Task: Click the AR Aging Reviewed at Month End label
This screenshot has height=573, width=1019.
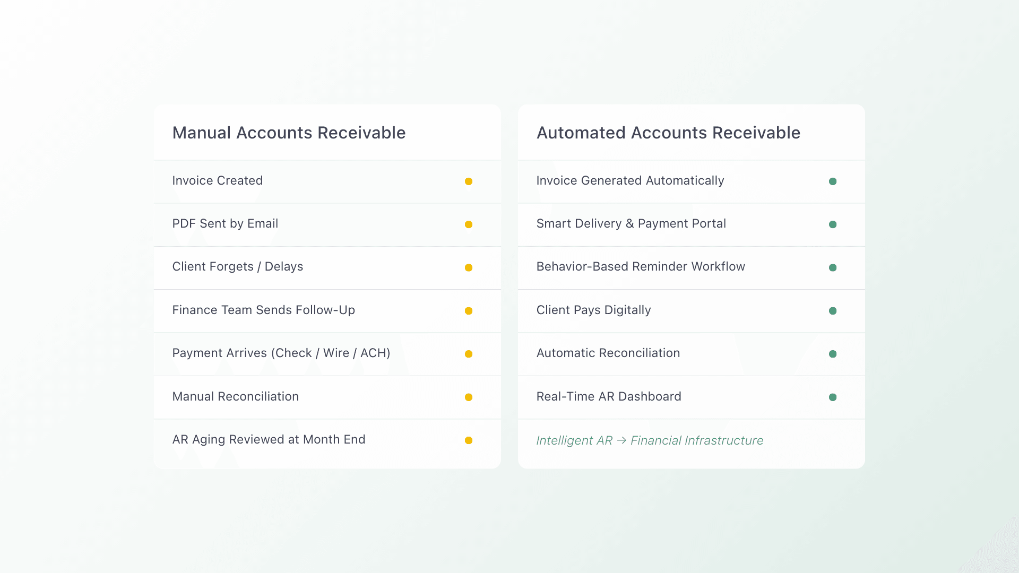Action: point(269,440)
